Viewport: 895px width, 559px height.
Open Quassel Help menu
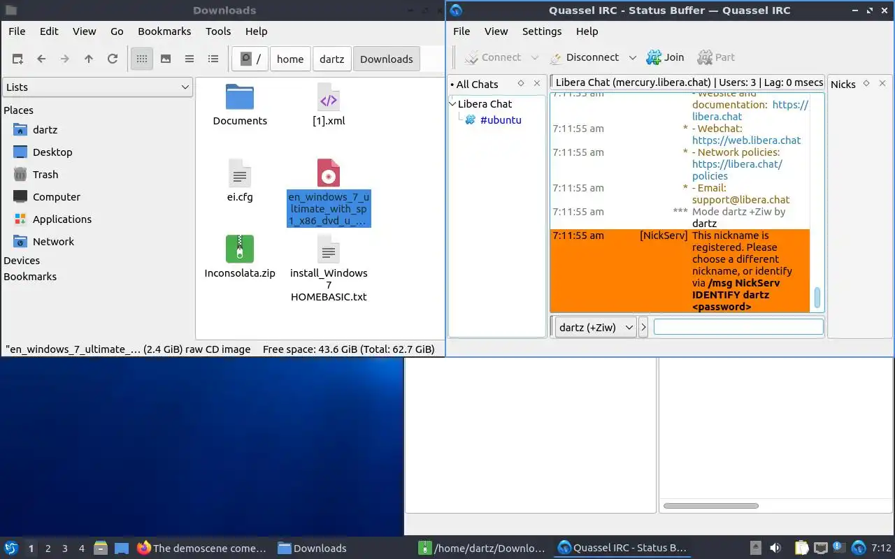point(587,31)
